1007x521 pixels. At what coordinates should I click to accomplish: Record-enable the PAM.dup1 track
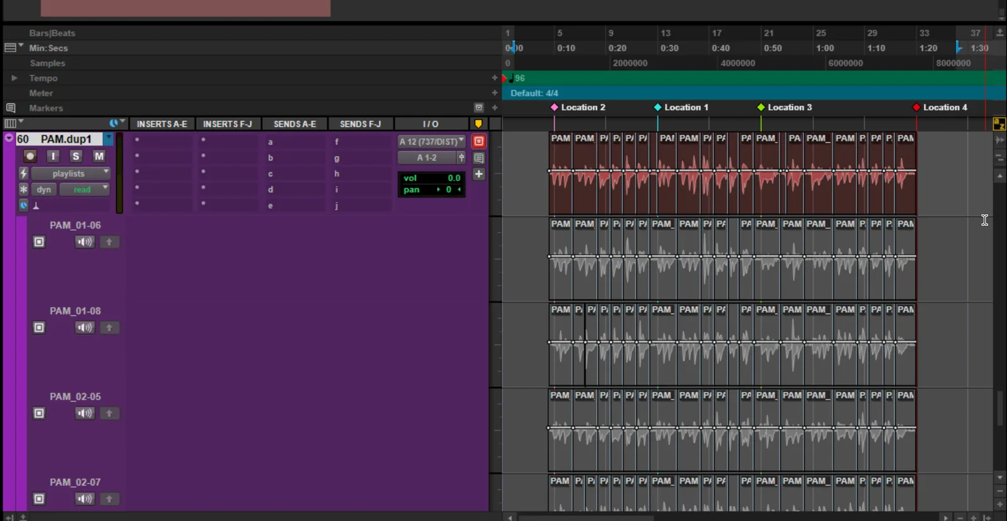(x=30, y=156)
